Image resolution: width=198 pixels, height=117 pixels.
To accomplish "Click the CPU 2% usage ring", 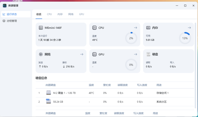I will click(x=131, y=38).
